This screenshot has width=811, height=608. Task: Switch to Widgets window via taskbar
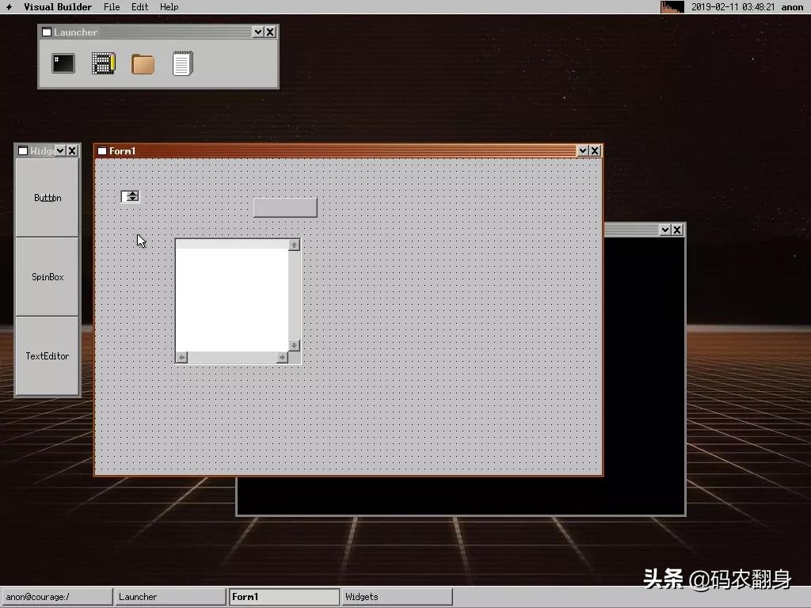pos(396,597)
